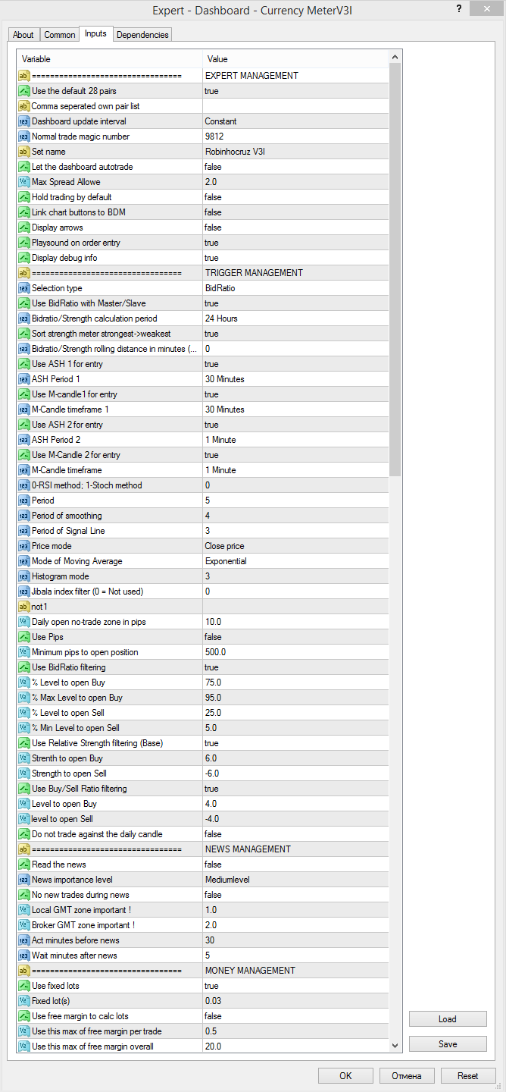This screenshot has width=506, height=1092.
Task: Click the icon next to Fixed lot(s)
Action: (x=23, y=1001)
